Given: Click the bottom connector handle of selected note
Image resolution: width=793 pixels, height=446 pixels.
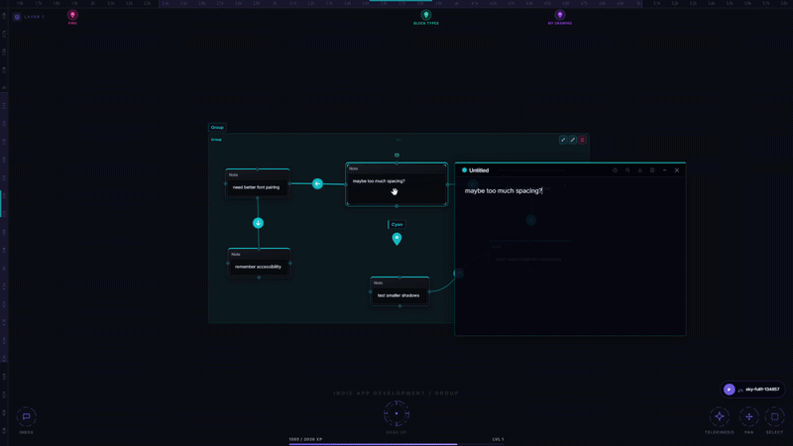Looking at the screenshot, I should coord(396,206).
